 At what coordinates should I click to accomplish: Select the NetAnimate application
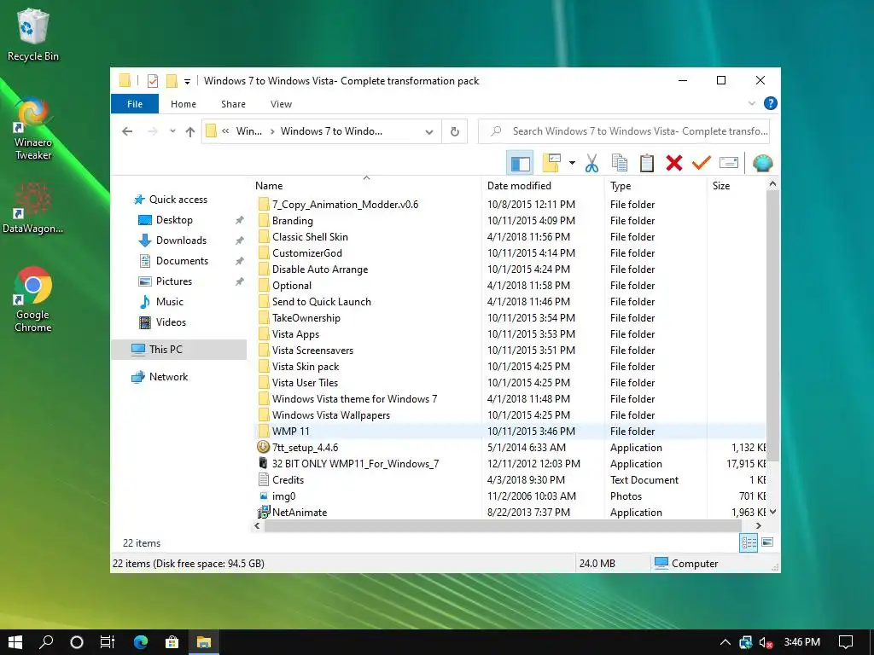tap(510, 512)
